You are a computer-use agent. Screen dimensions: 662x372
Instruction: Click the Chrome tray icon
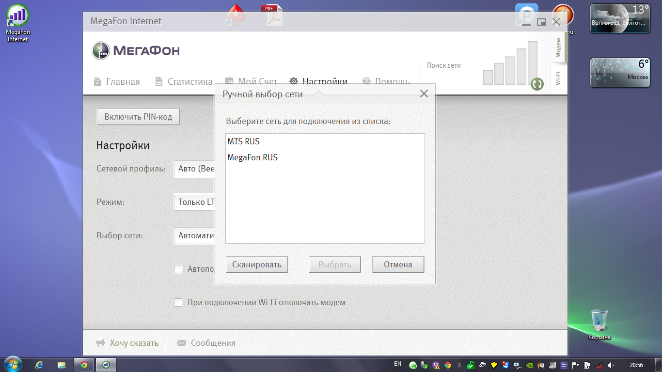pyautogui.click(x=448, y=365)
